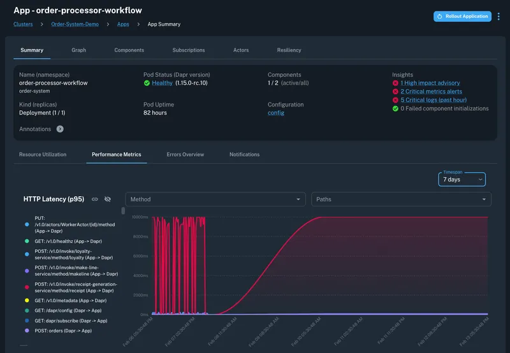Switch to the Resiliency tab
This screenshot has width=510, height=353.
(289, 50)
